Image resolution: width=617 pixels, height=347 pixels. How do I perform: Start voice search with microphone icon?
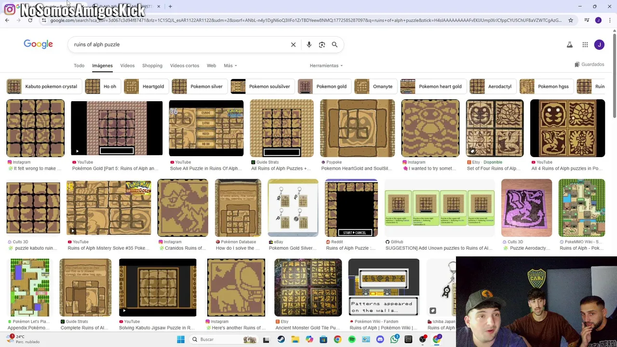pos(309,44)
